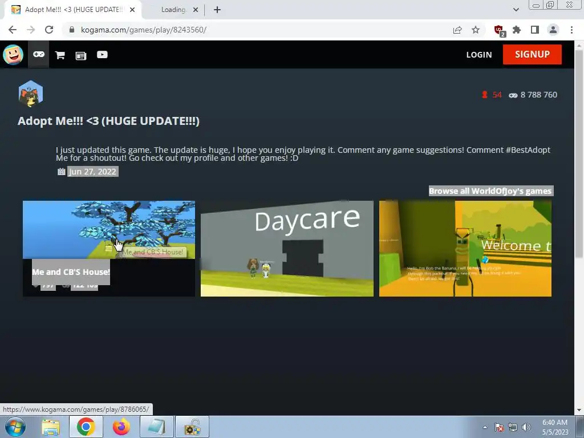The image size is (584, 438).
Task: Open the Chrome profile icon
Action: click(553, 30)
